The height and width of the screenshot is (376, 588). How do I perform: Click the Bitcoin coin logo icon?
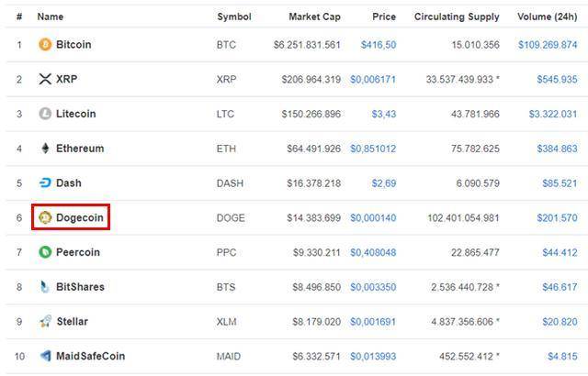(x=45, y=44)
